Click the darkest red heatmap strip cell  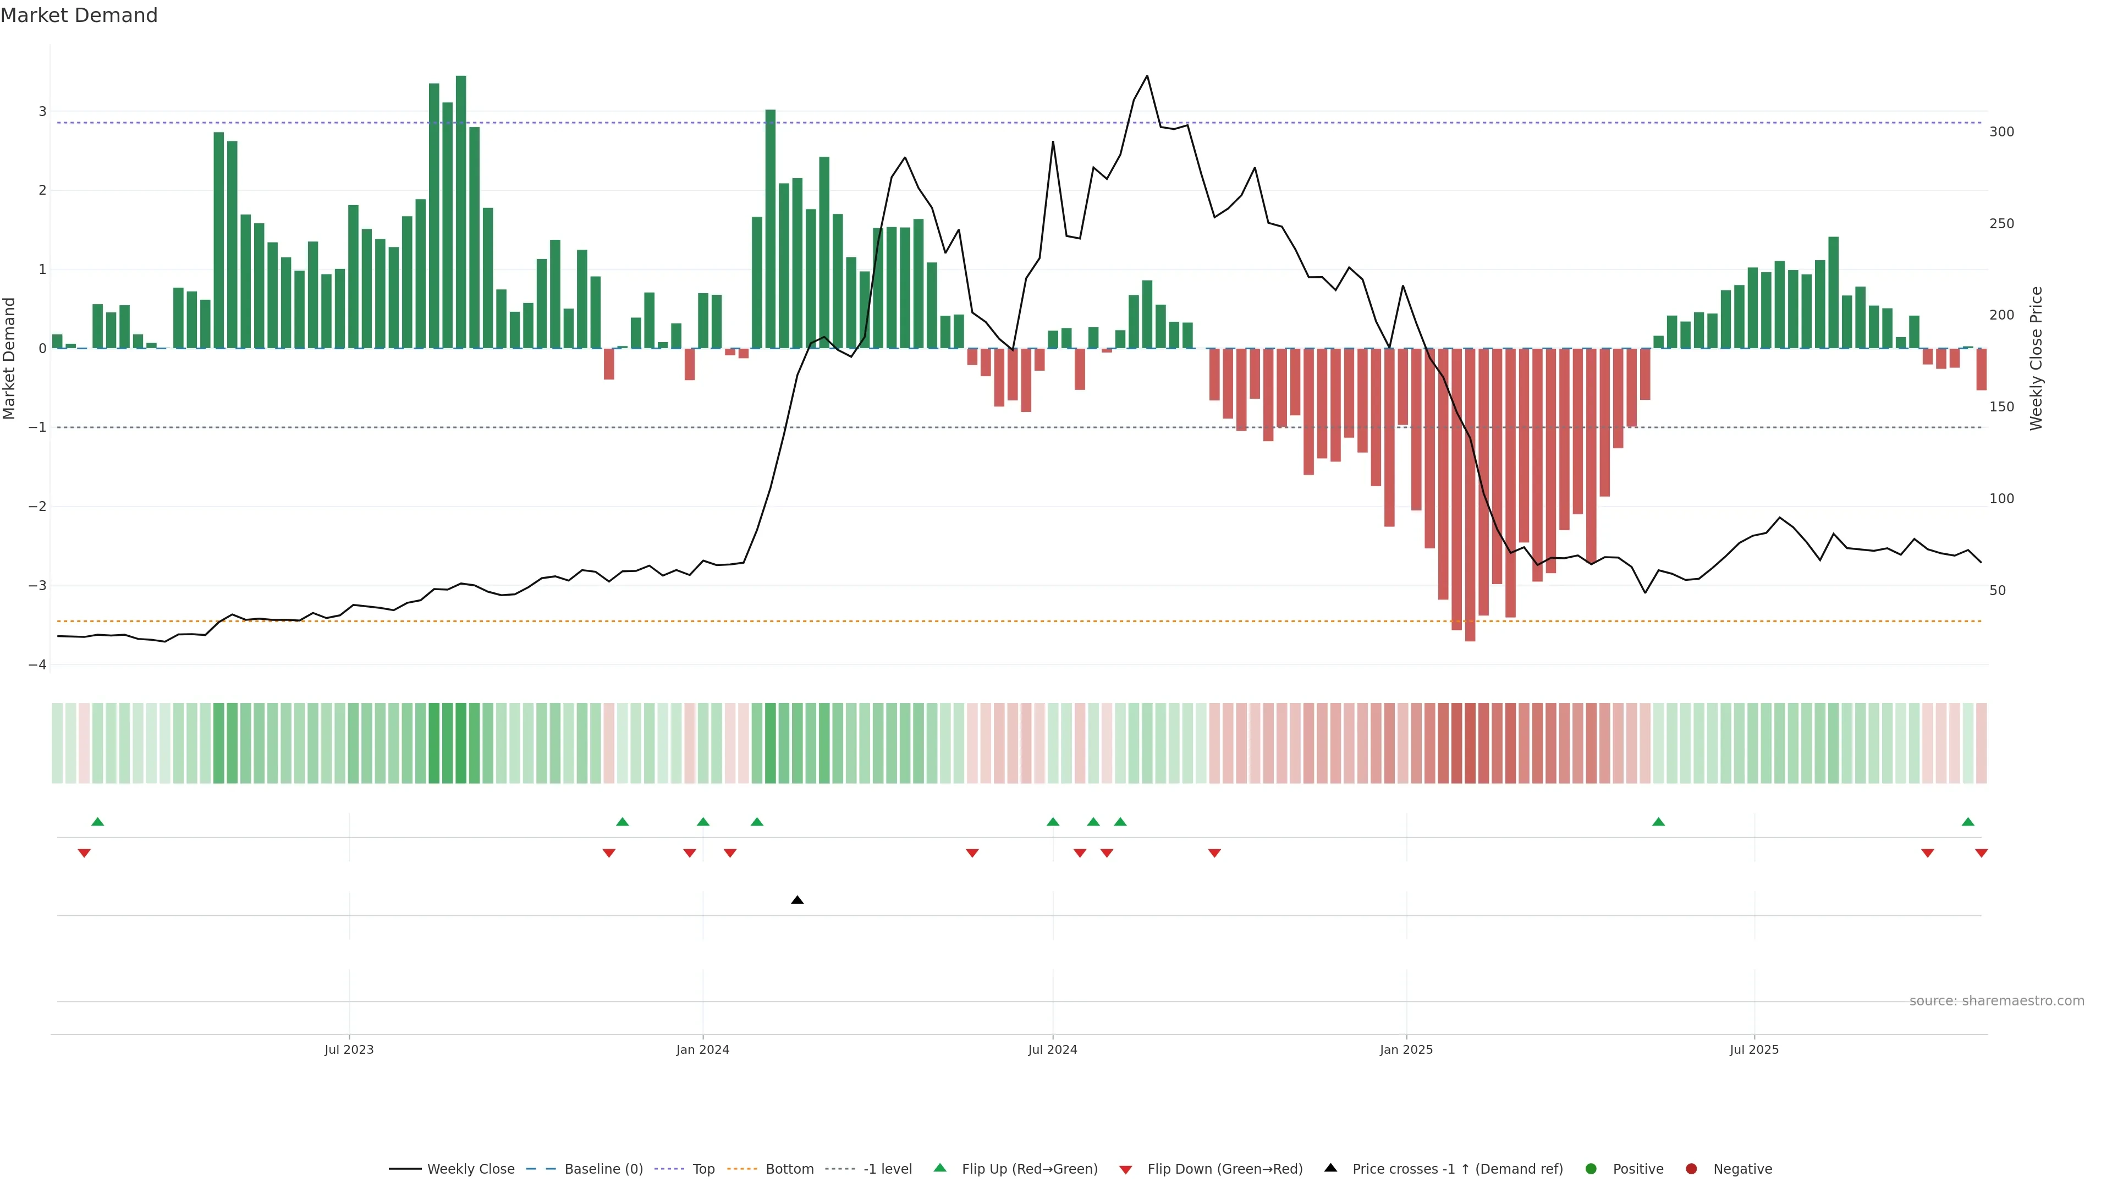point(1470,743)
